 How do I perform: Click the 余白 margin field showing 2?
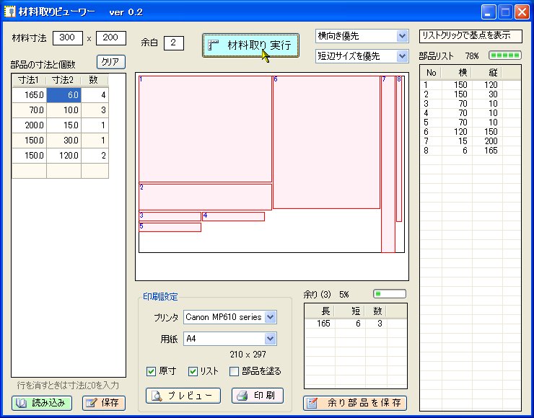tap(174, 43)
